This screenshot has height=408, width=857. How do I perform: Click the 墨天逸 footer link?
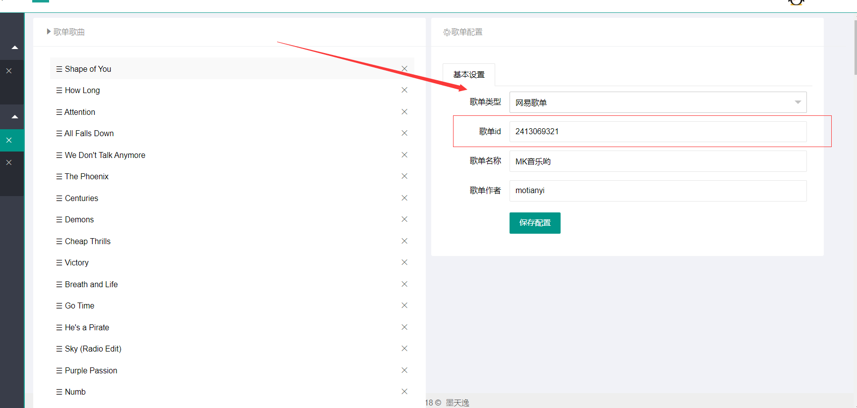[457, 403]
